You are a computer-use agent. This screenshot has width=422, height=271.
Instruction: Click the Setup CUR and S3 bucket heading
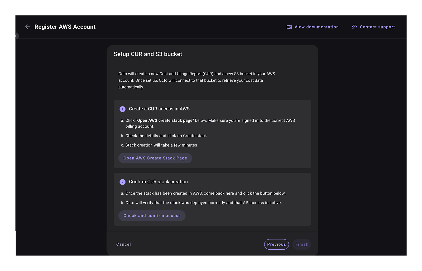point(148,54)
